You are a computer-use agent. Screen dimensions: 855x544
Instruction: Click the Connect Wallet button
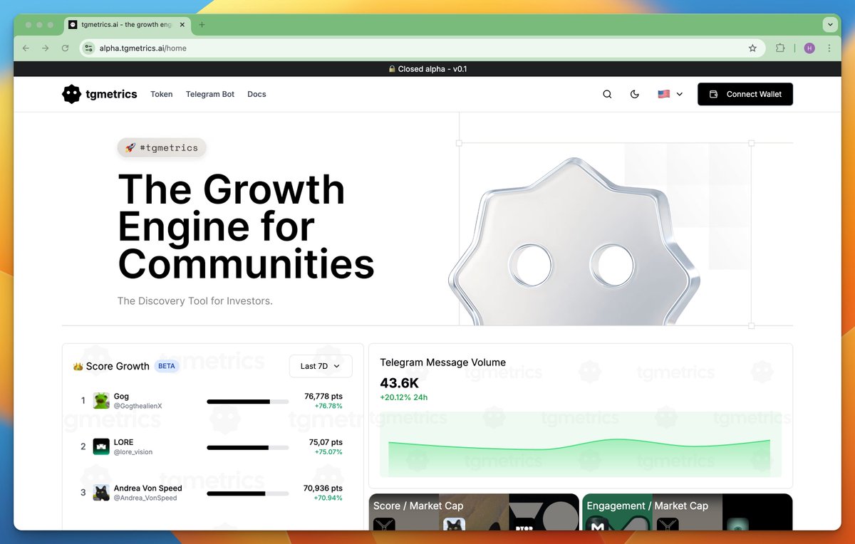(745, 94)
